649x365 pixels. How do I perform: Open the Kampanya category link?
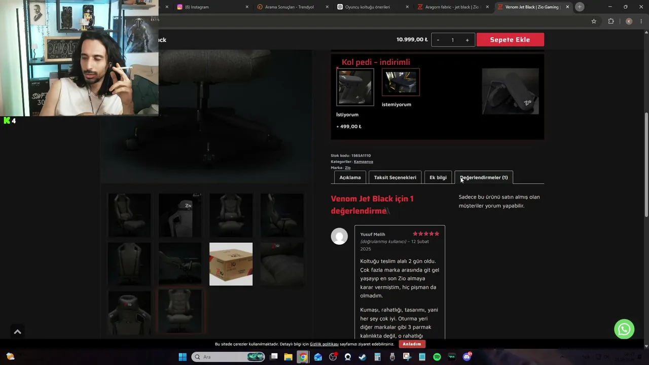click(363, 162)
